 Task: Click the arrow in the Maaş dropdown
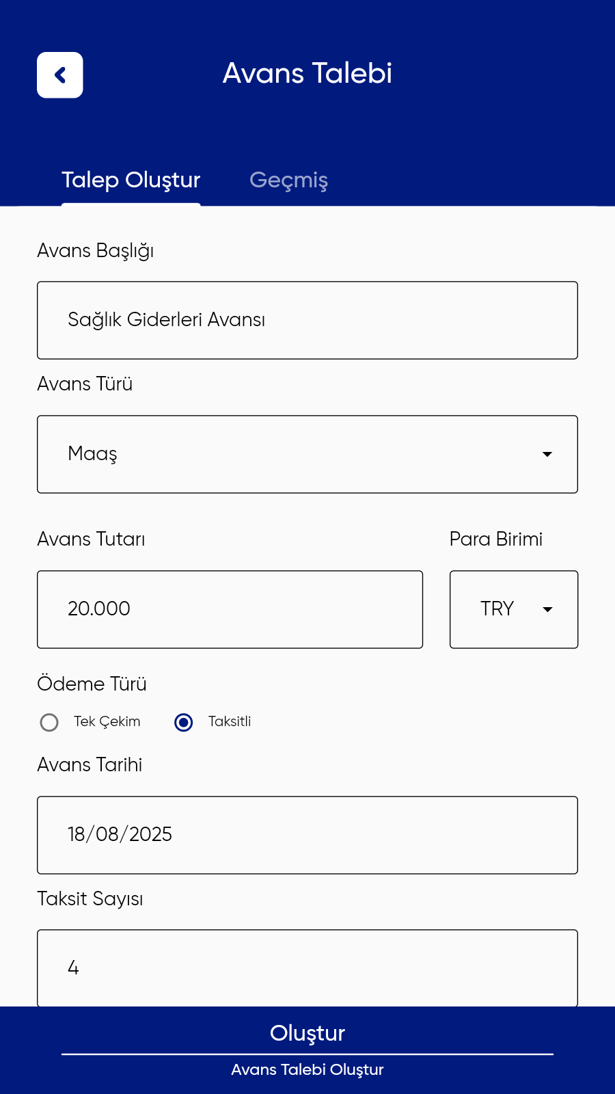tap(547, 454)
